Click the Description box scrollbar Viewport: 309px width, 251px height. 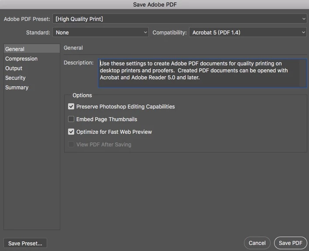[x=303, y=73]
